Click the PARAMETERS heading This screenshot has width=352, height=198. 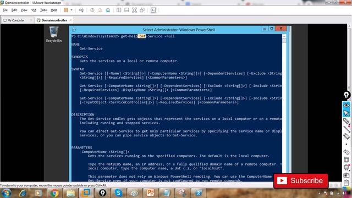[x=82, y=147]
